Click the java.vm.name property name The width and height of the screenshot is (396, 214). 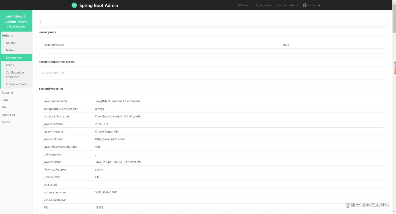52,162
